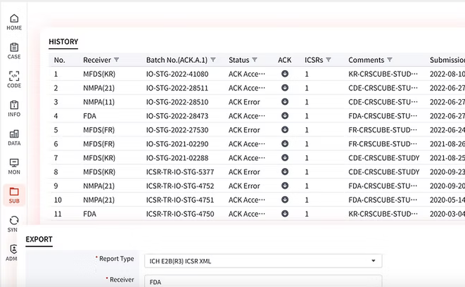465x287 pixels.
Task: Download ACK for batch IO-STG-2022-41080
Action: [x=285, y=74]
